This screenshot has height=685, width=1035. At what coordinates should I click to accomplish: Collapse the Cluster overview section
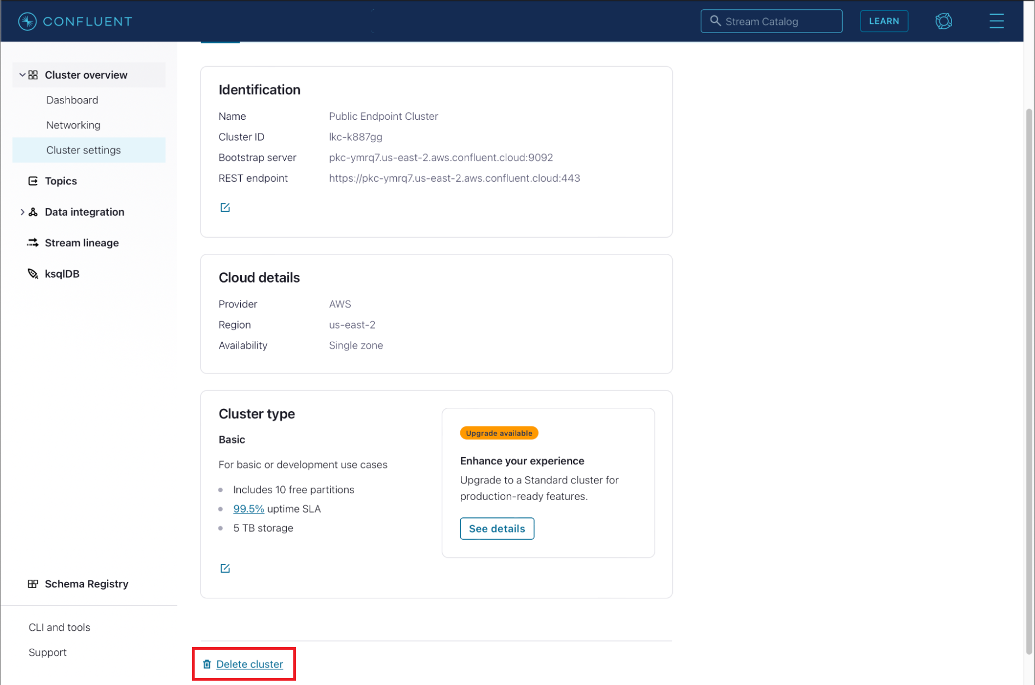(x=22, y=75)
